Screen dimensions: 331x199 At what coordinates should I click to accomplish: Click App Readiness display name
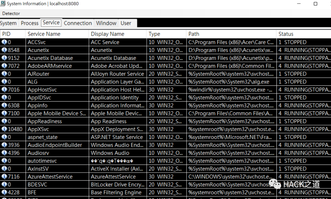coord(108,121)
